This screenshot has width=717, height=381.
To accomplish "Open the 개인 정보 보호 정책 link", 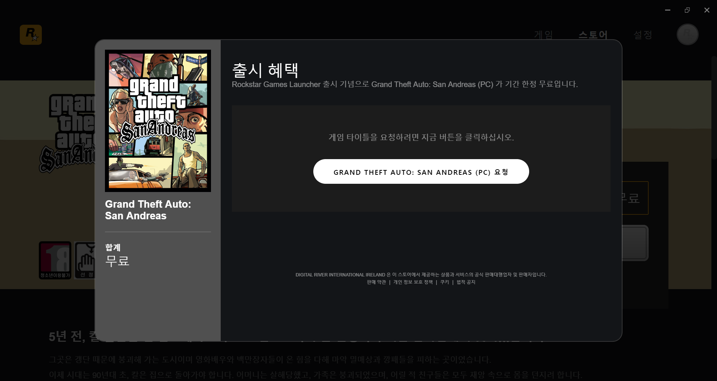I will [413, 282].
